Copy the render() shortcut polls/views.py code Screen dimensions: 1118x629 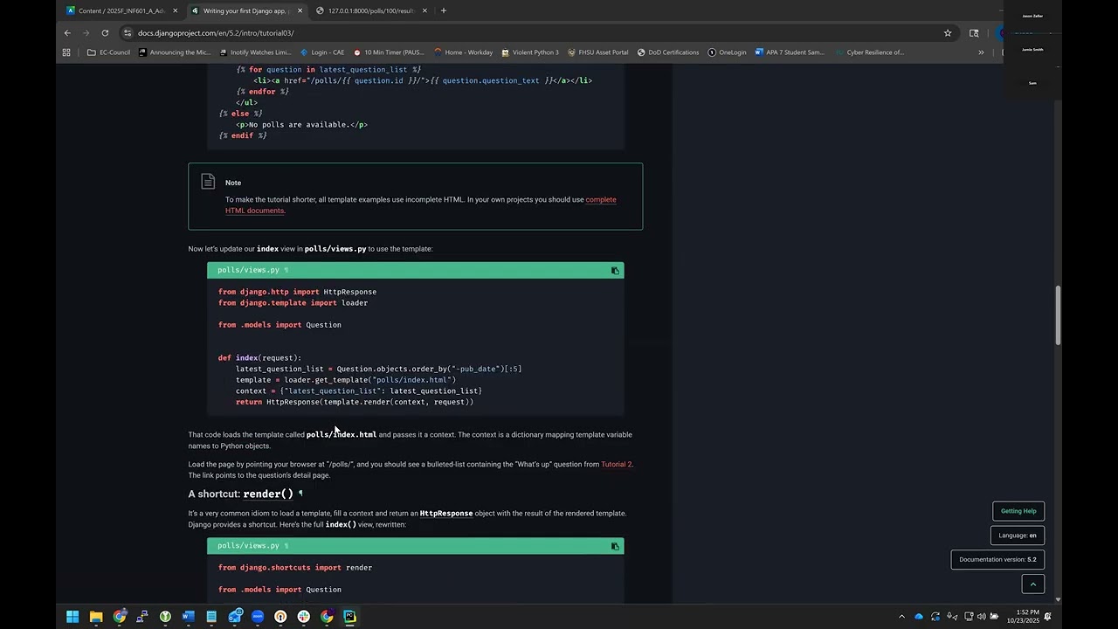pyautogui.click(x=615, y=547)
